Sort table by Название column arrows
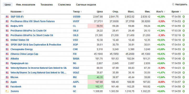This screenshot has width=189, height=94. [x=23, y=12]
